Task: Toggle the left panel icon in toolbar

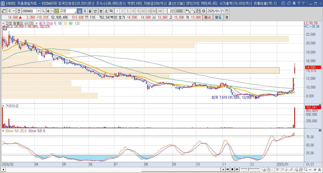Action: coord(4,11)
